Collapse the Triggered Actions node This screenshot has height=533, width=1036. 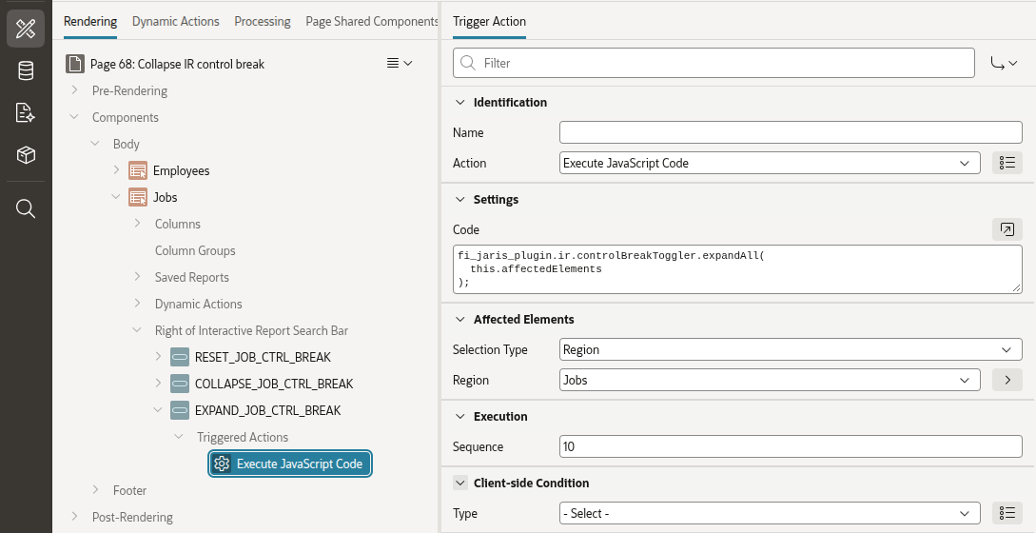(179, 437)
